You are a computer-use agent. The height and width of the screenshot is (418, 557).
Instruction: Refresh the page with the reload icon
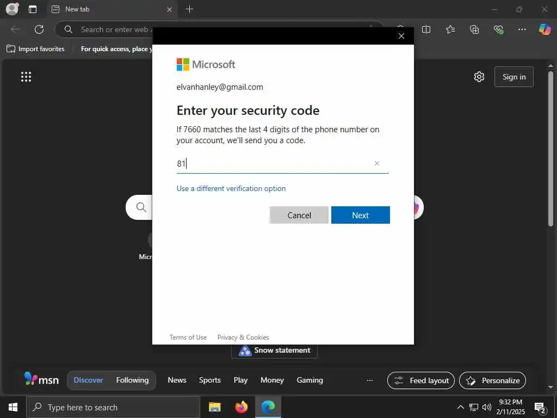click(39, 29)
